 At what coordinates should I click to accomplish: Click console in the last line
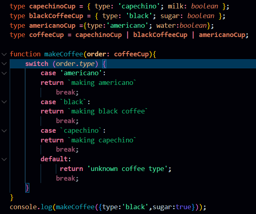pyautogui.click(x=23, y=207)
